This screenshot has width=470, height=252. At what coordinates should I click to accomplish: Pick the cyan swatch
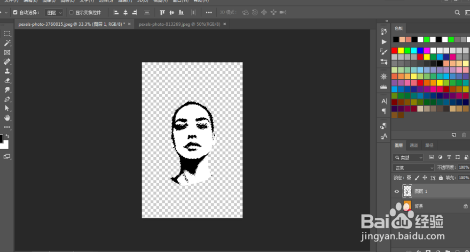[x=414, y=50]
